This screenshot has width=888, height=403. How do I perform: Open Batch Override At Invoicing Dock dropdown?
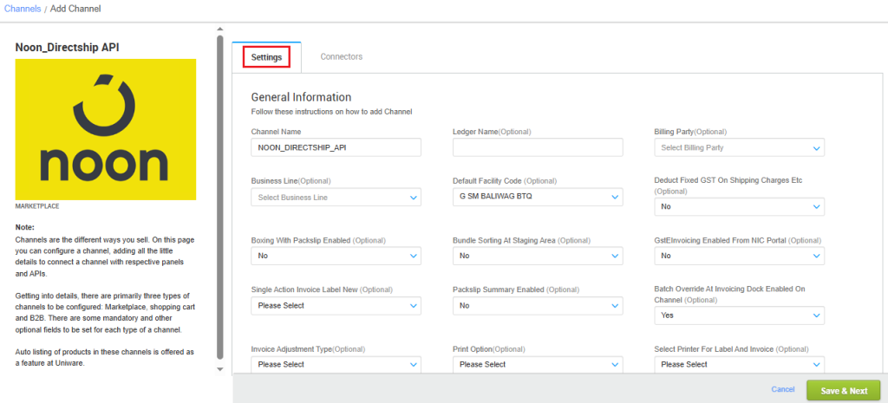point(740,315)
